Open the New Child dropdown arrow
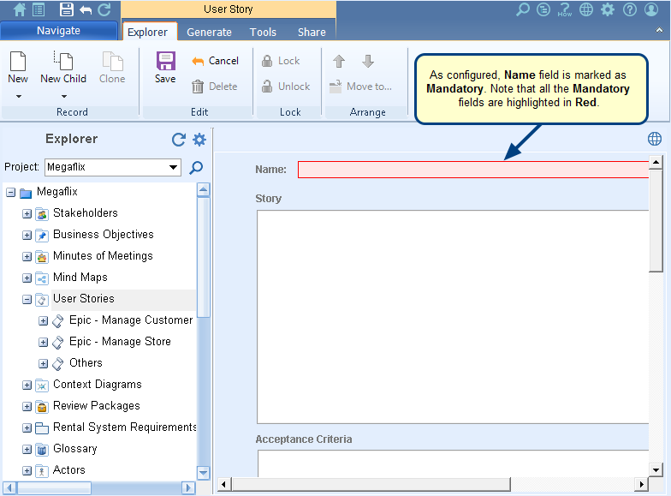671x496 pixels. pyautogui.click(x=64, y=96)
